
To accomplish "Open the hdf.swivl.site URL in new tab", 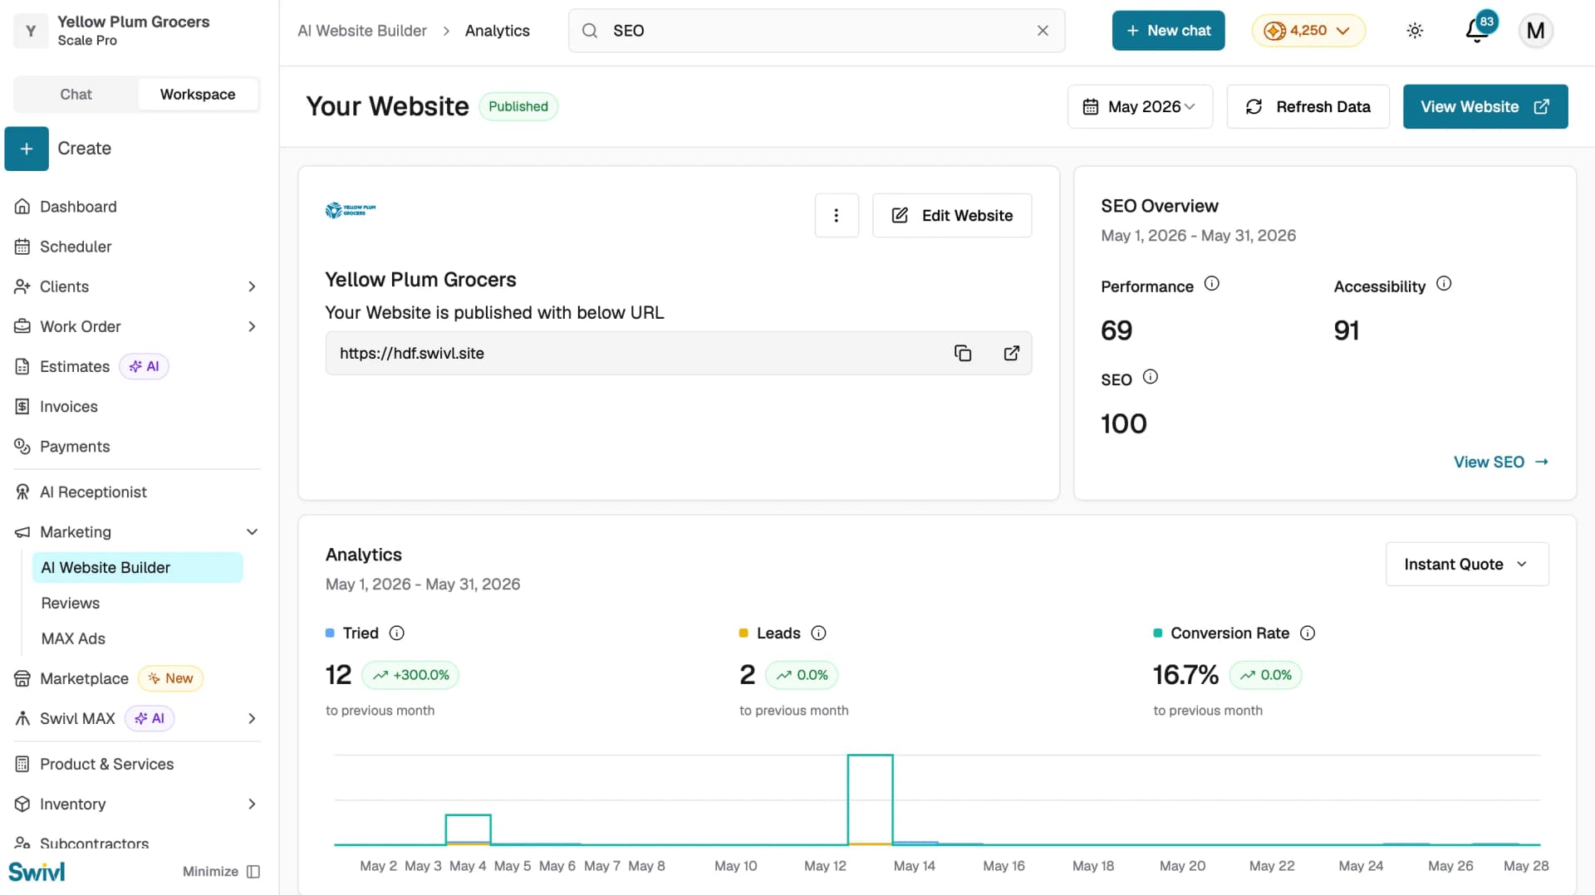I will click(x=1011, y=353).
